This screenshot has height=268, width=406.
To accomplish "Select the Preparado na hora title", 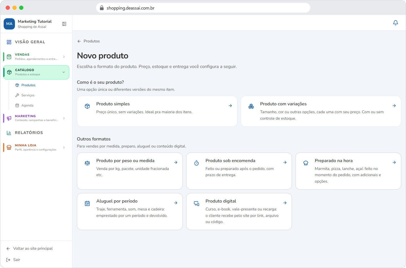I will (x=334, y=161).
